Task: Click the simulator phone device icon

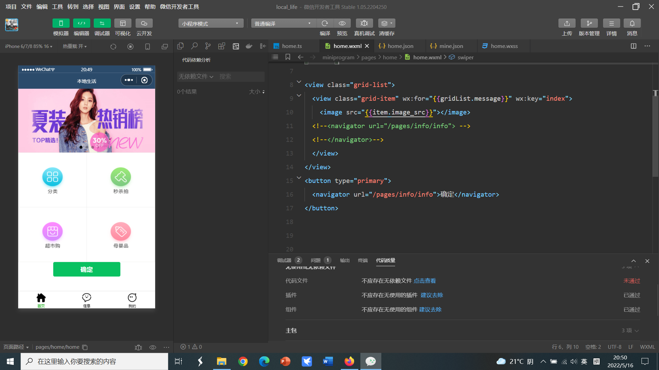Action: [148, 47]
